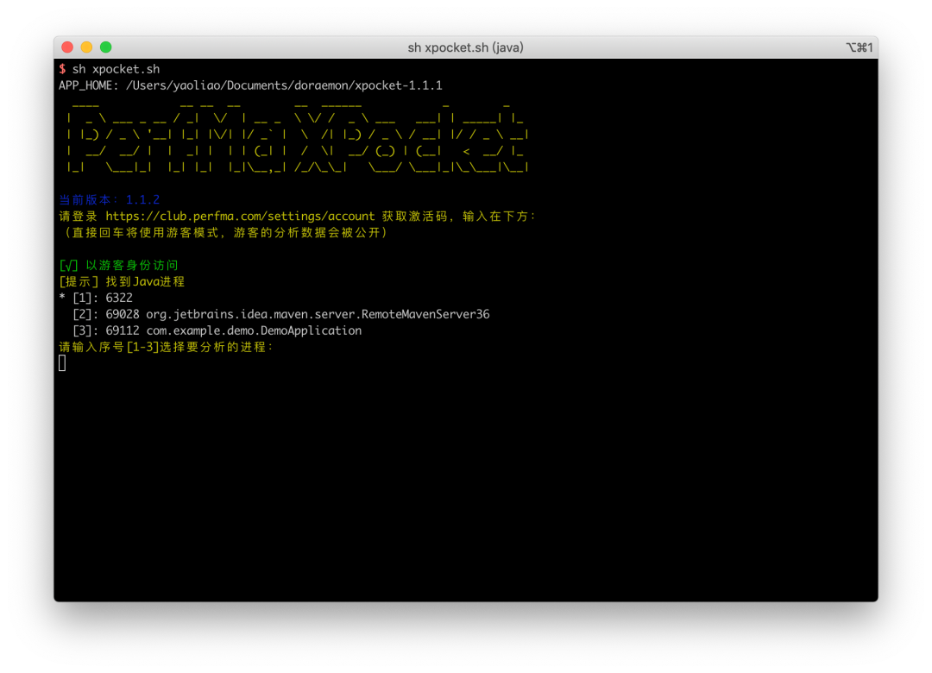Image resolution: width=932 pixels, height=673 pixels.
Task: Click the guest mode notice line '直接回车将使用游客模式'
Action: [x=224, y=232]
